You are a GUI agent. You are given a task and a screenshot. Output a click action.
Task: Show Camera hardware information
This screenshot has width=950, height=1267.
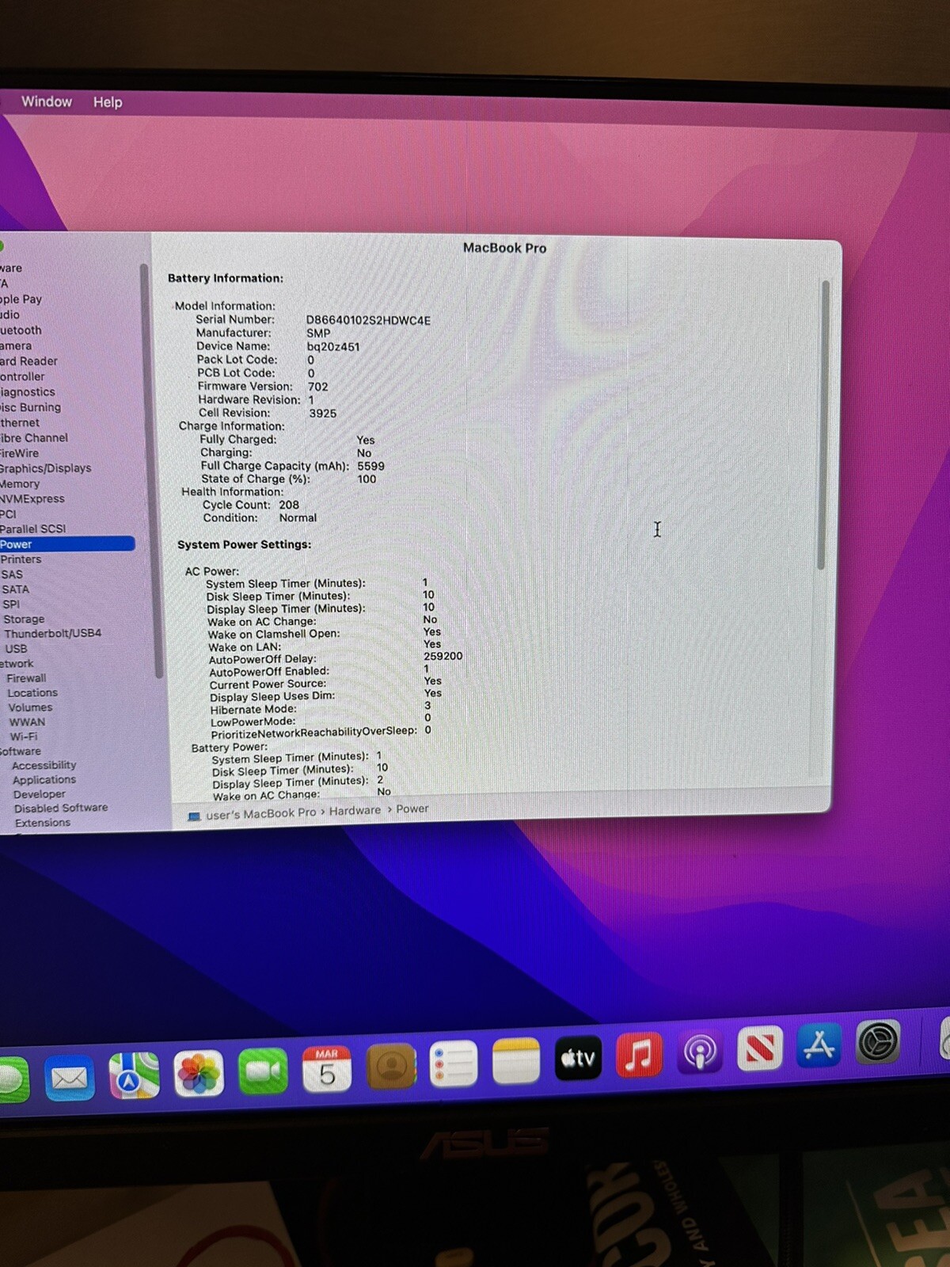(16, 346)
